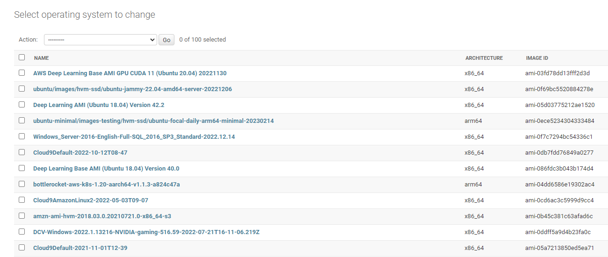
Task: Tick checkbox for Cloud9Default-2022-10-12T08-47
Action: point(22,152)
